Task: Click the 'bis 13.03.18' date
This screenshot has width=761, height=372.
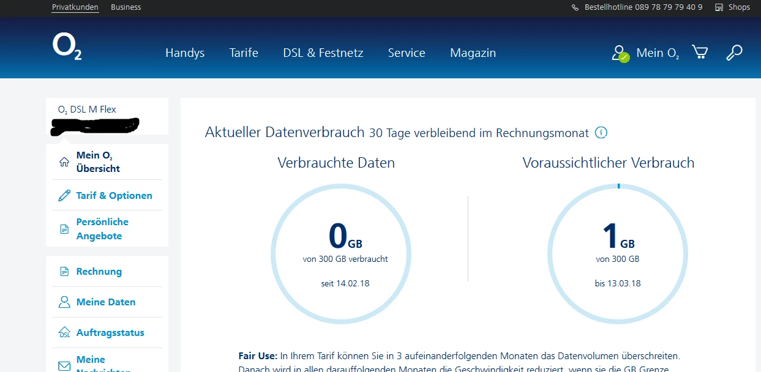Action: [618, 283]
